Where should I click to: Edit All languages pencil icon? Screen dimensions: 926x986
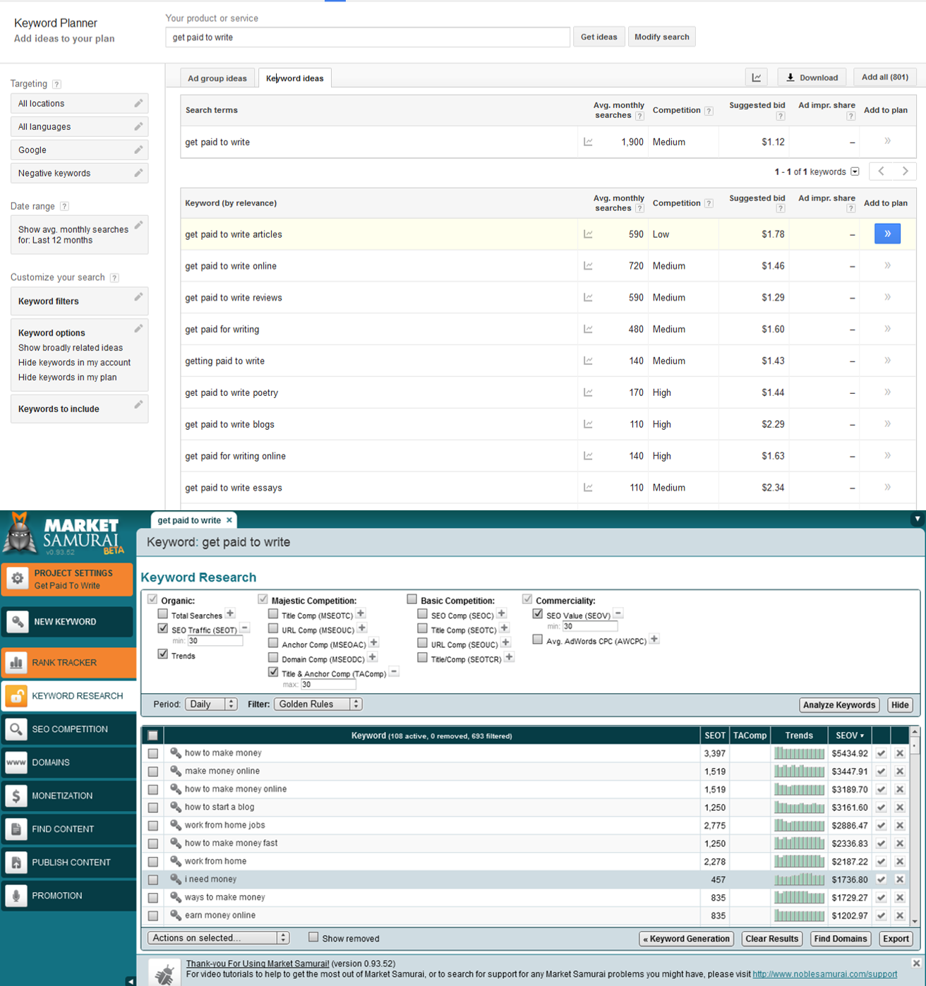pyautogui.click(x=138, y=126)
